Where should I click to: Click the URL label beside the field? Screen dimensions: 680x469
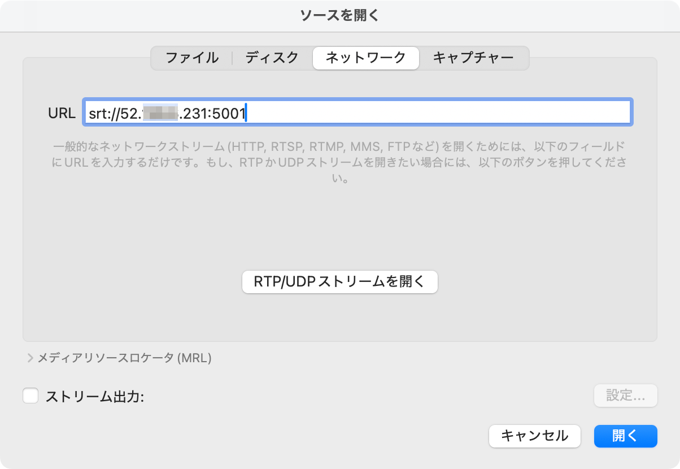[x=62, y=114]
